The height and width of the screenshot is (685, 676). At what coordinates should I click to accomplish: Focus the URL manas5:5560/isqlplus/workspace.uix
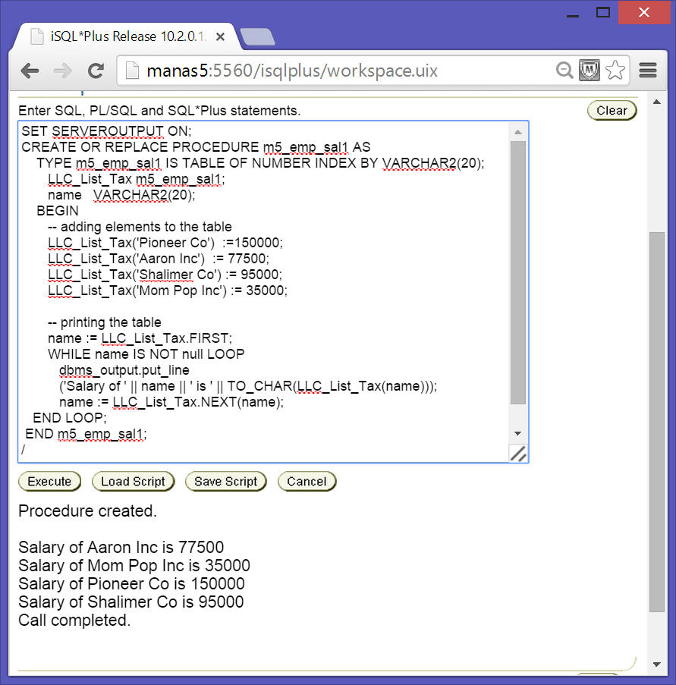pos(292,71)
